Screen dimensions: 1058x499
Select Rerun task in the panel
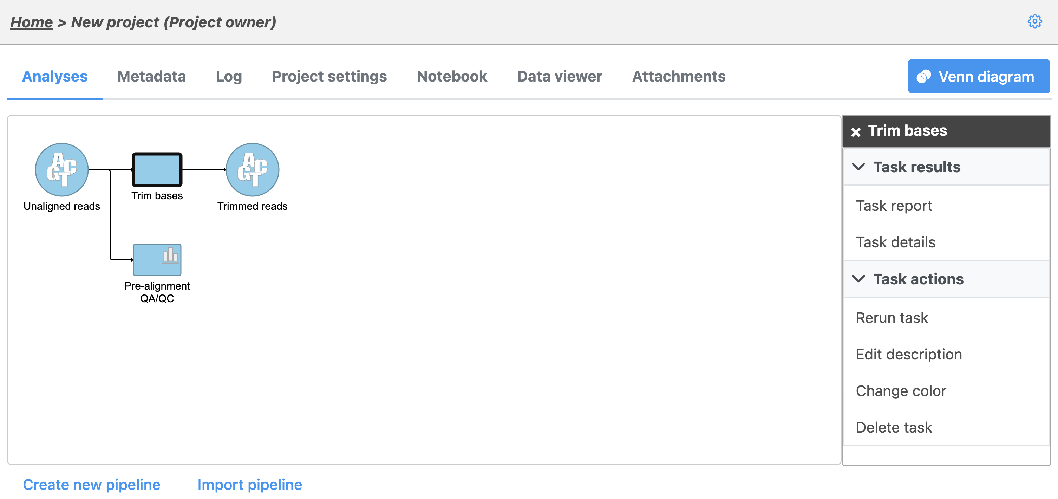(892, 317)
